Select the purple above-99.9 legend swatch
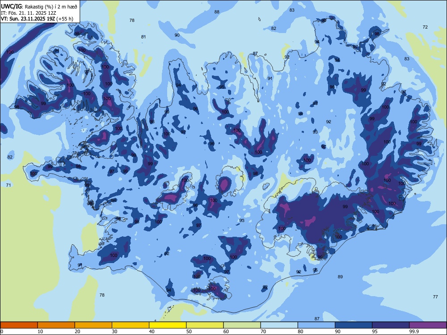This screenshot has width=447, height=335. (428, 325)
